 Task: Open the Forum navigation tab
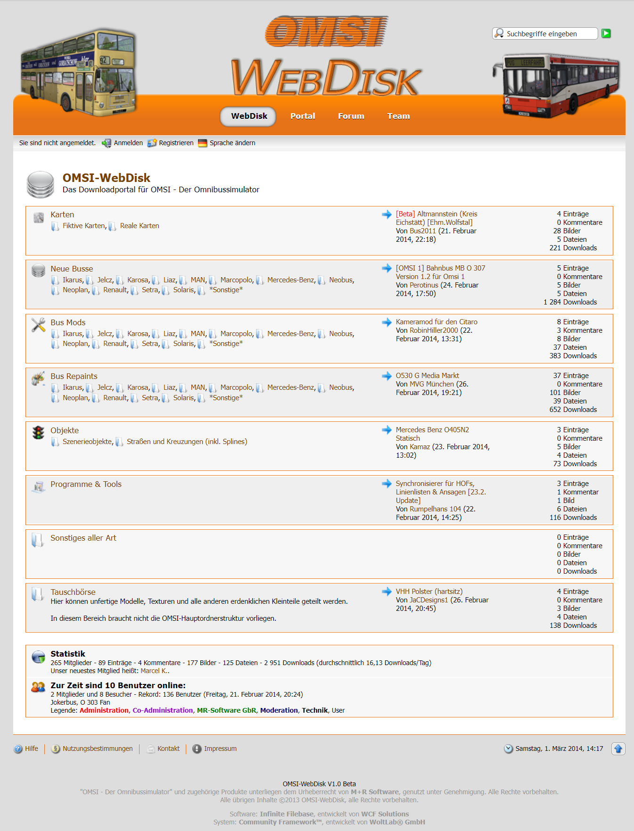click(351, 116)
